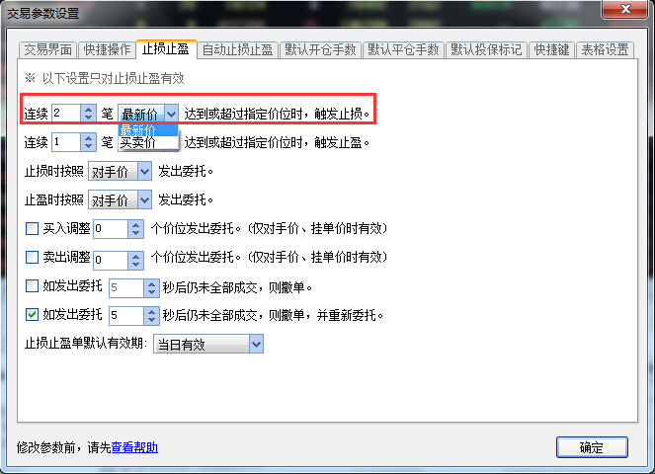Viewport: 655px width, 474px height.
Task: Switch to the 自动止损止盈 tab
Action: tap(237, 50)
